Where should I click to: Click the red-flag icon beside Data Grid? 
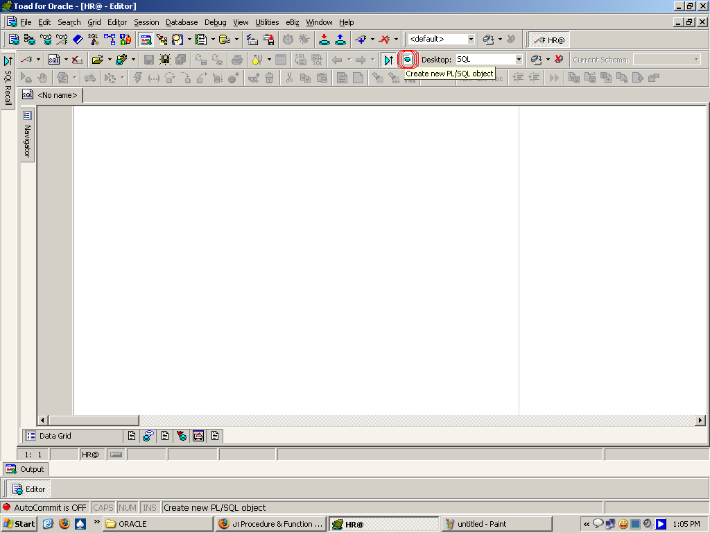[182, 436]
